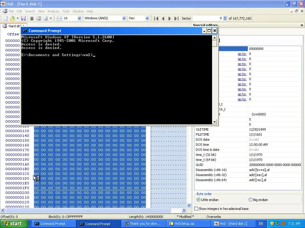Open the bytes per row combo box showing 16

click(x=79, y=18)
